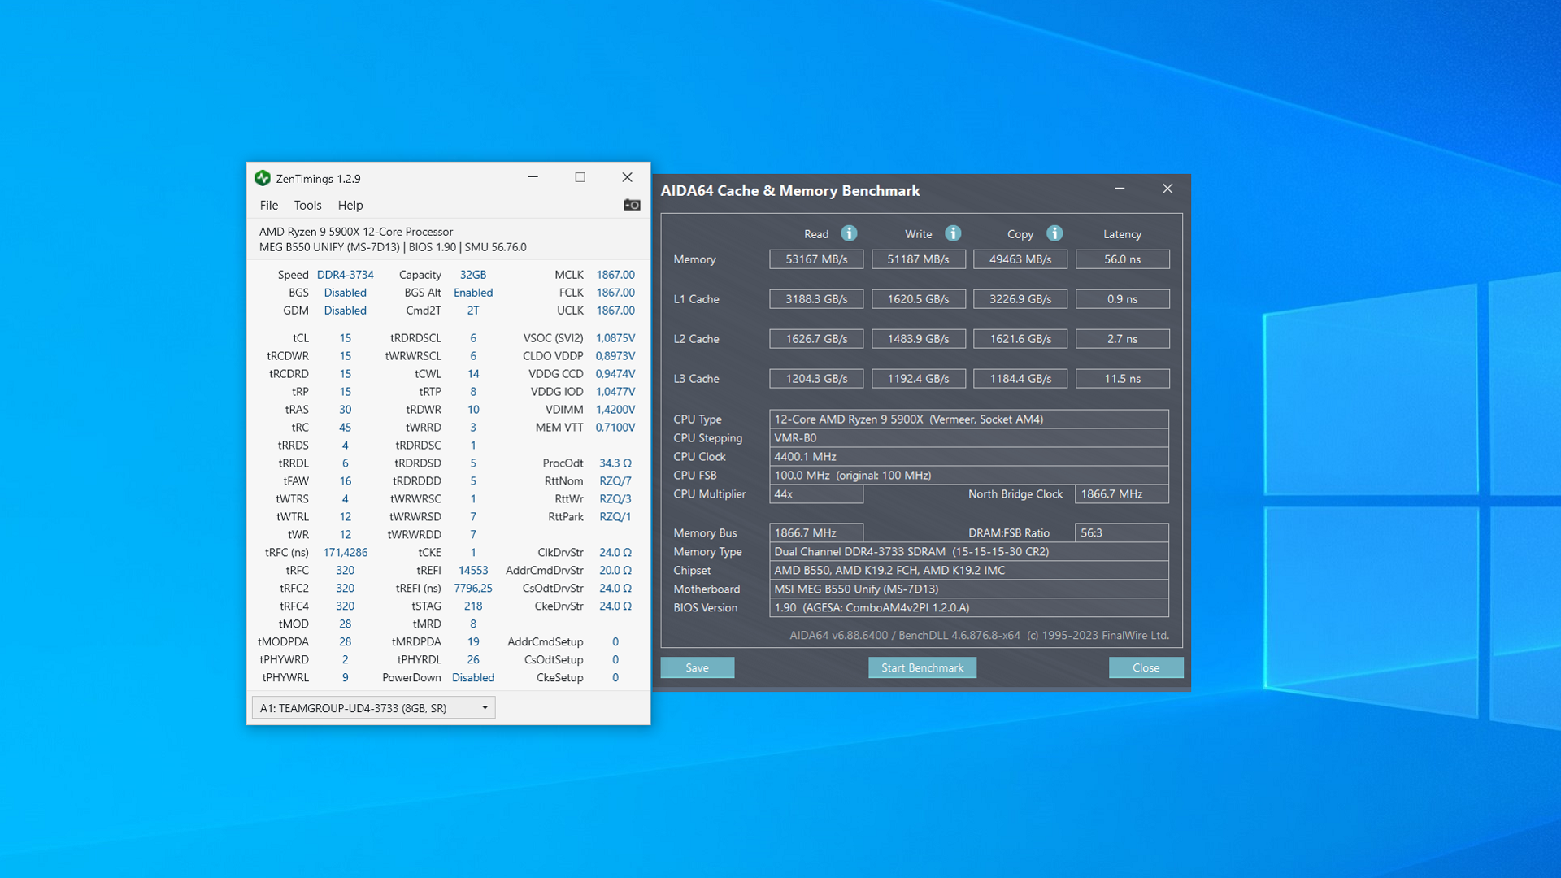1561x878 pixels.
Task: Close the AIDA64 benchmark window
Action: (x=1167, y=189)
